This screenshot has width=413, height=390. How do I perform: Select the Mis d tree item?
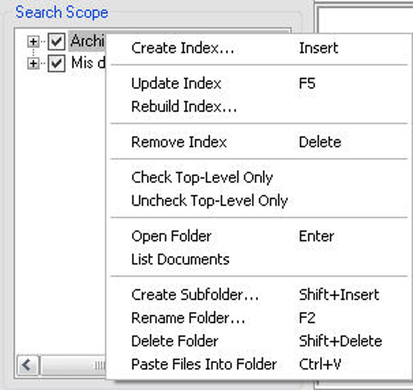tap(86, 63)
